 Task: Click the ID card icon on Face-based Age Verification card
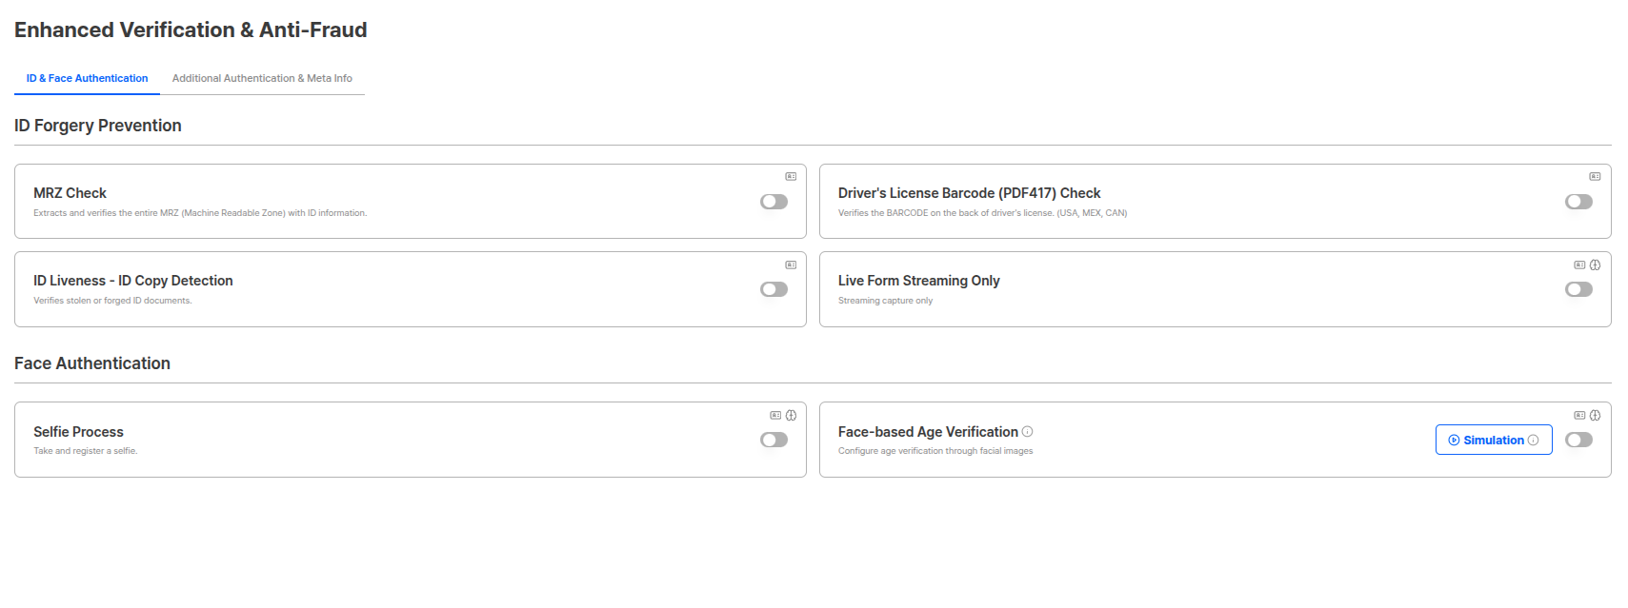1578,415
